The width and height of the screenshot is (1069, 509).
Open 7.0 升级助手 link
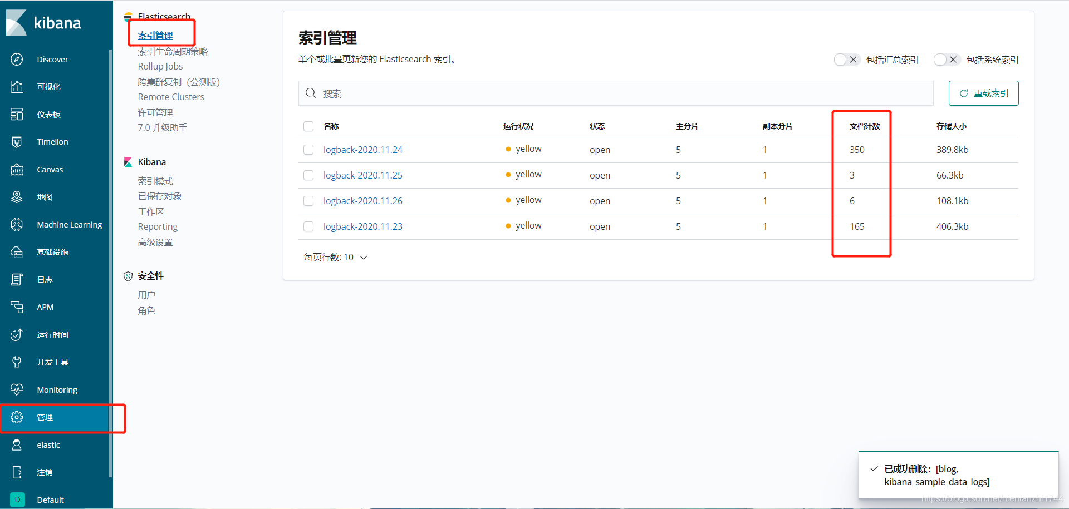(x=163, y=127)
